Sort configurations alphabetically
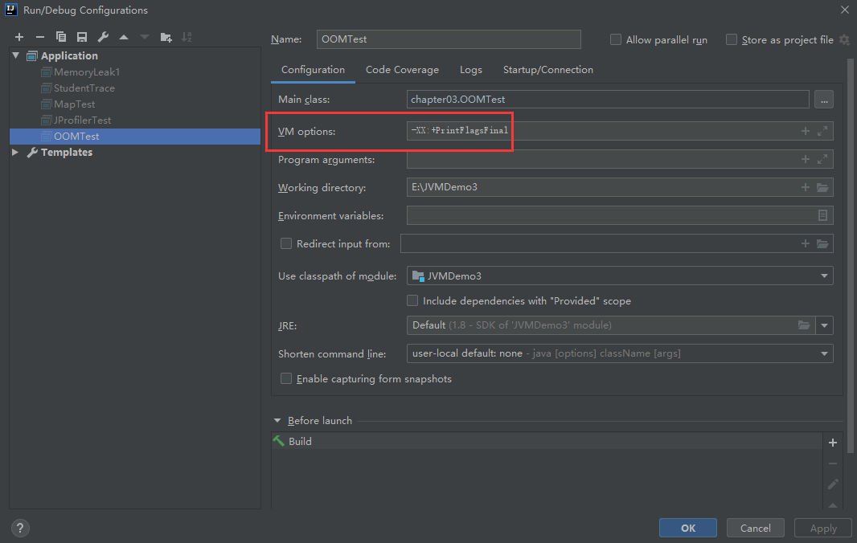 187,37
